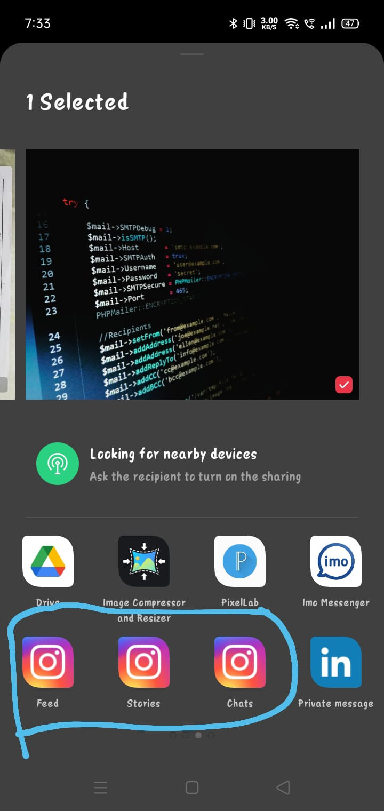The width and height of the screenshot is (384, 811).
Task: Jump to first page indicator dot
Action: click(x=172, y=735)
